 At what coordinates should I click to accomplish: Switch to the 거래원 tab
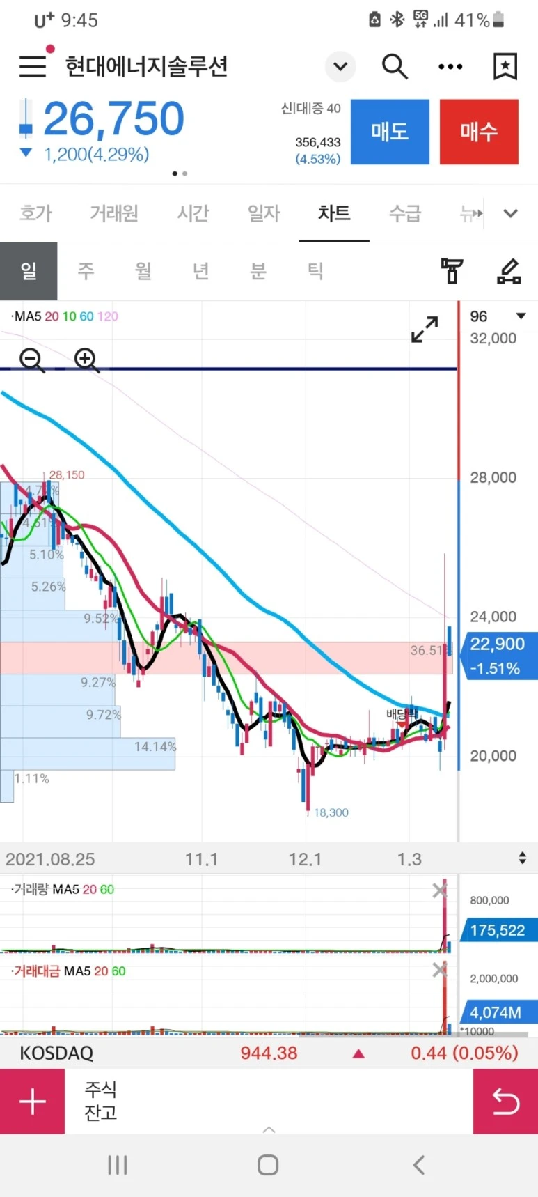114,213
